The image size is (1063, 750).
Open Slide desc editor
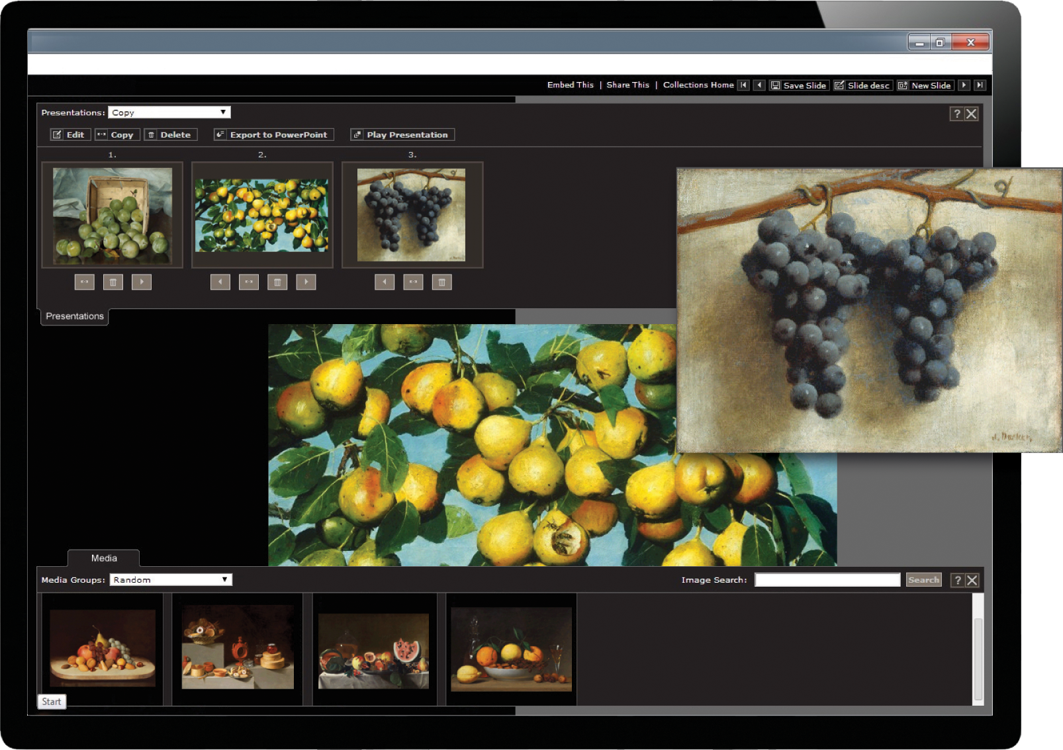click(x=863, y=85)
